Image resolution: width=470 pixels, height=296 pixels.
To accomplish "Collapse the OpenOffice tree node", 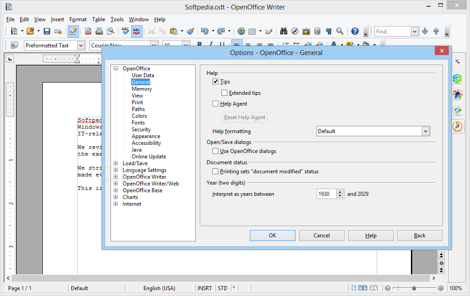I will tap(116, 69).
